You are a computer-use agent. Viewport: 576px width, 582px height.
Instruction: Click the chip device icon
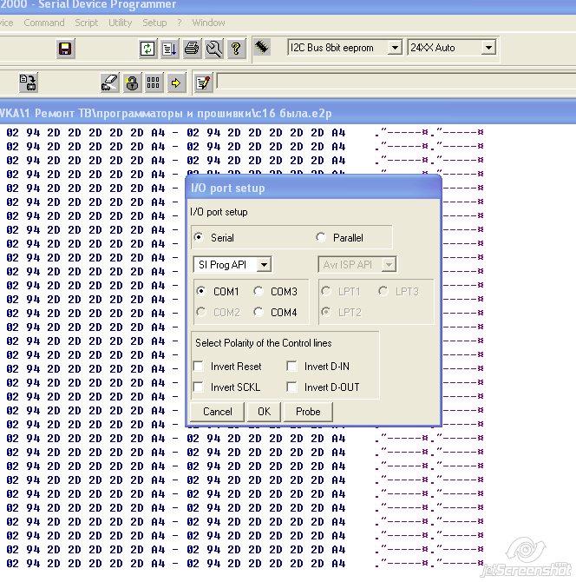[262, 47]
